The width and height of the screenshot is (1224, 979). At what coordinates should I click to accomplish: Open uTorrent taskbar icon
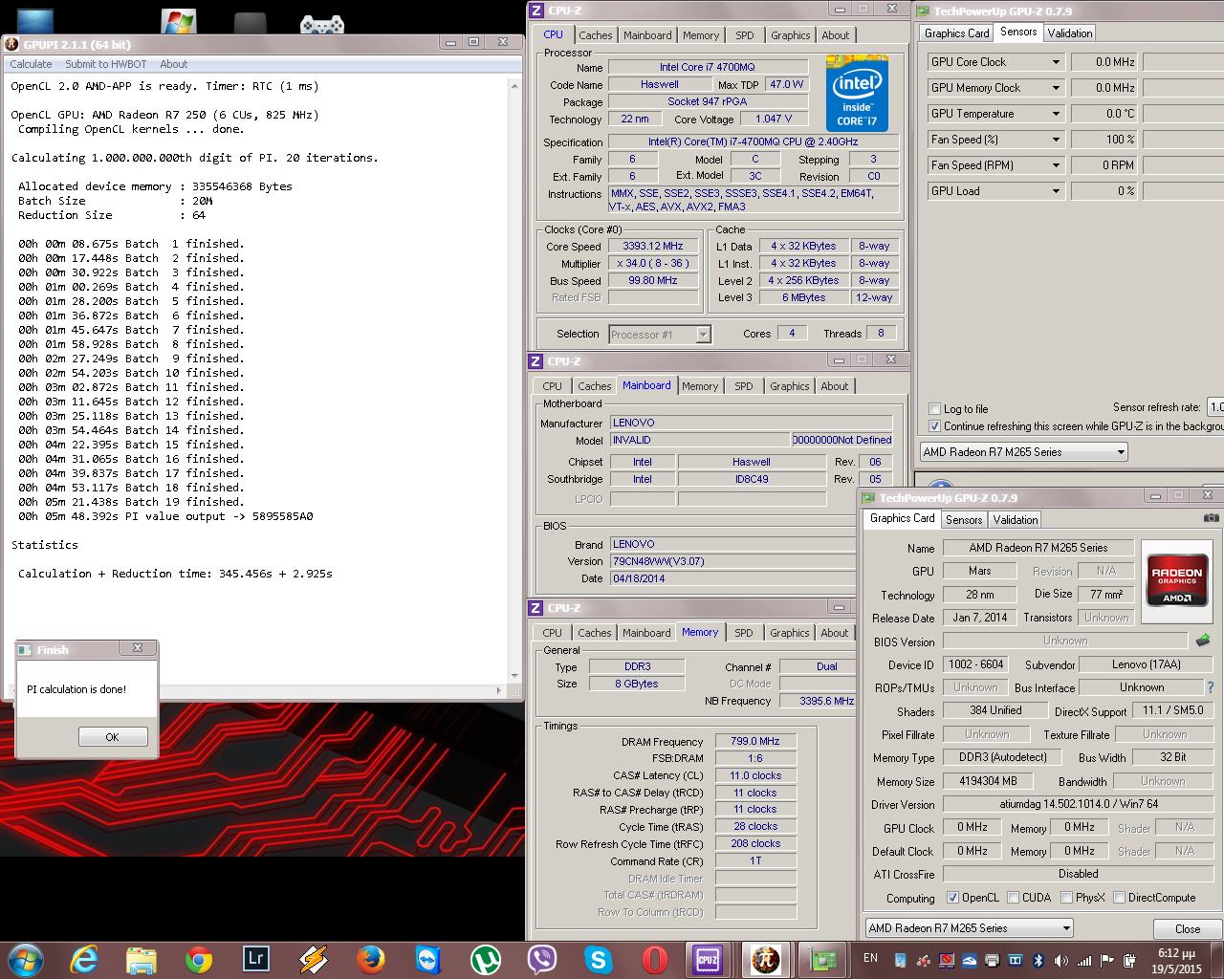486,959
